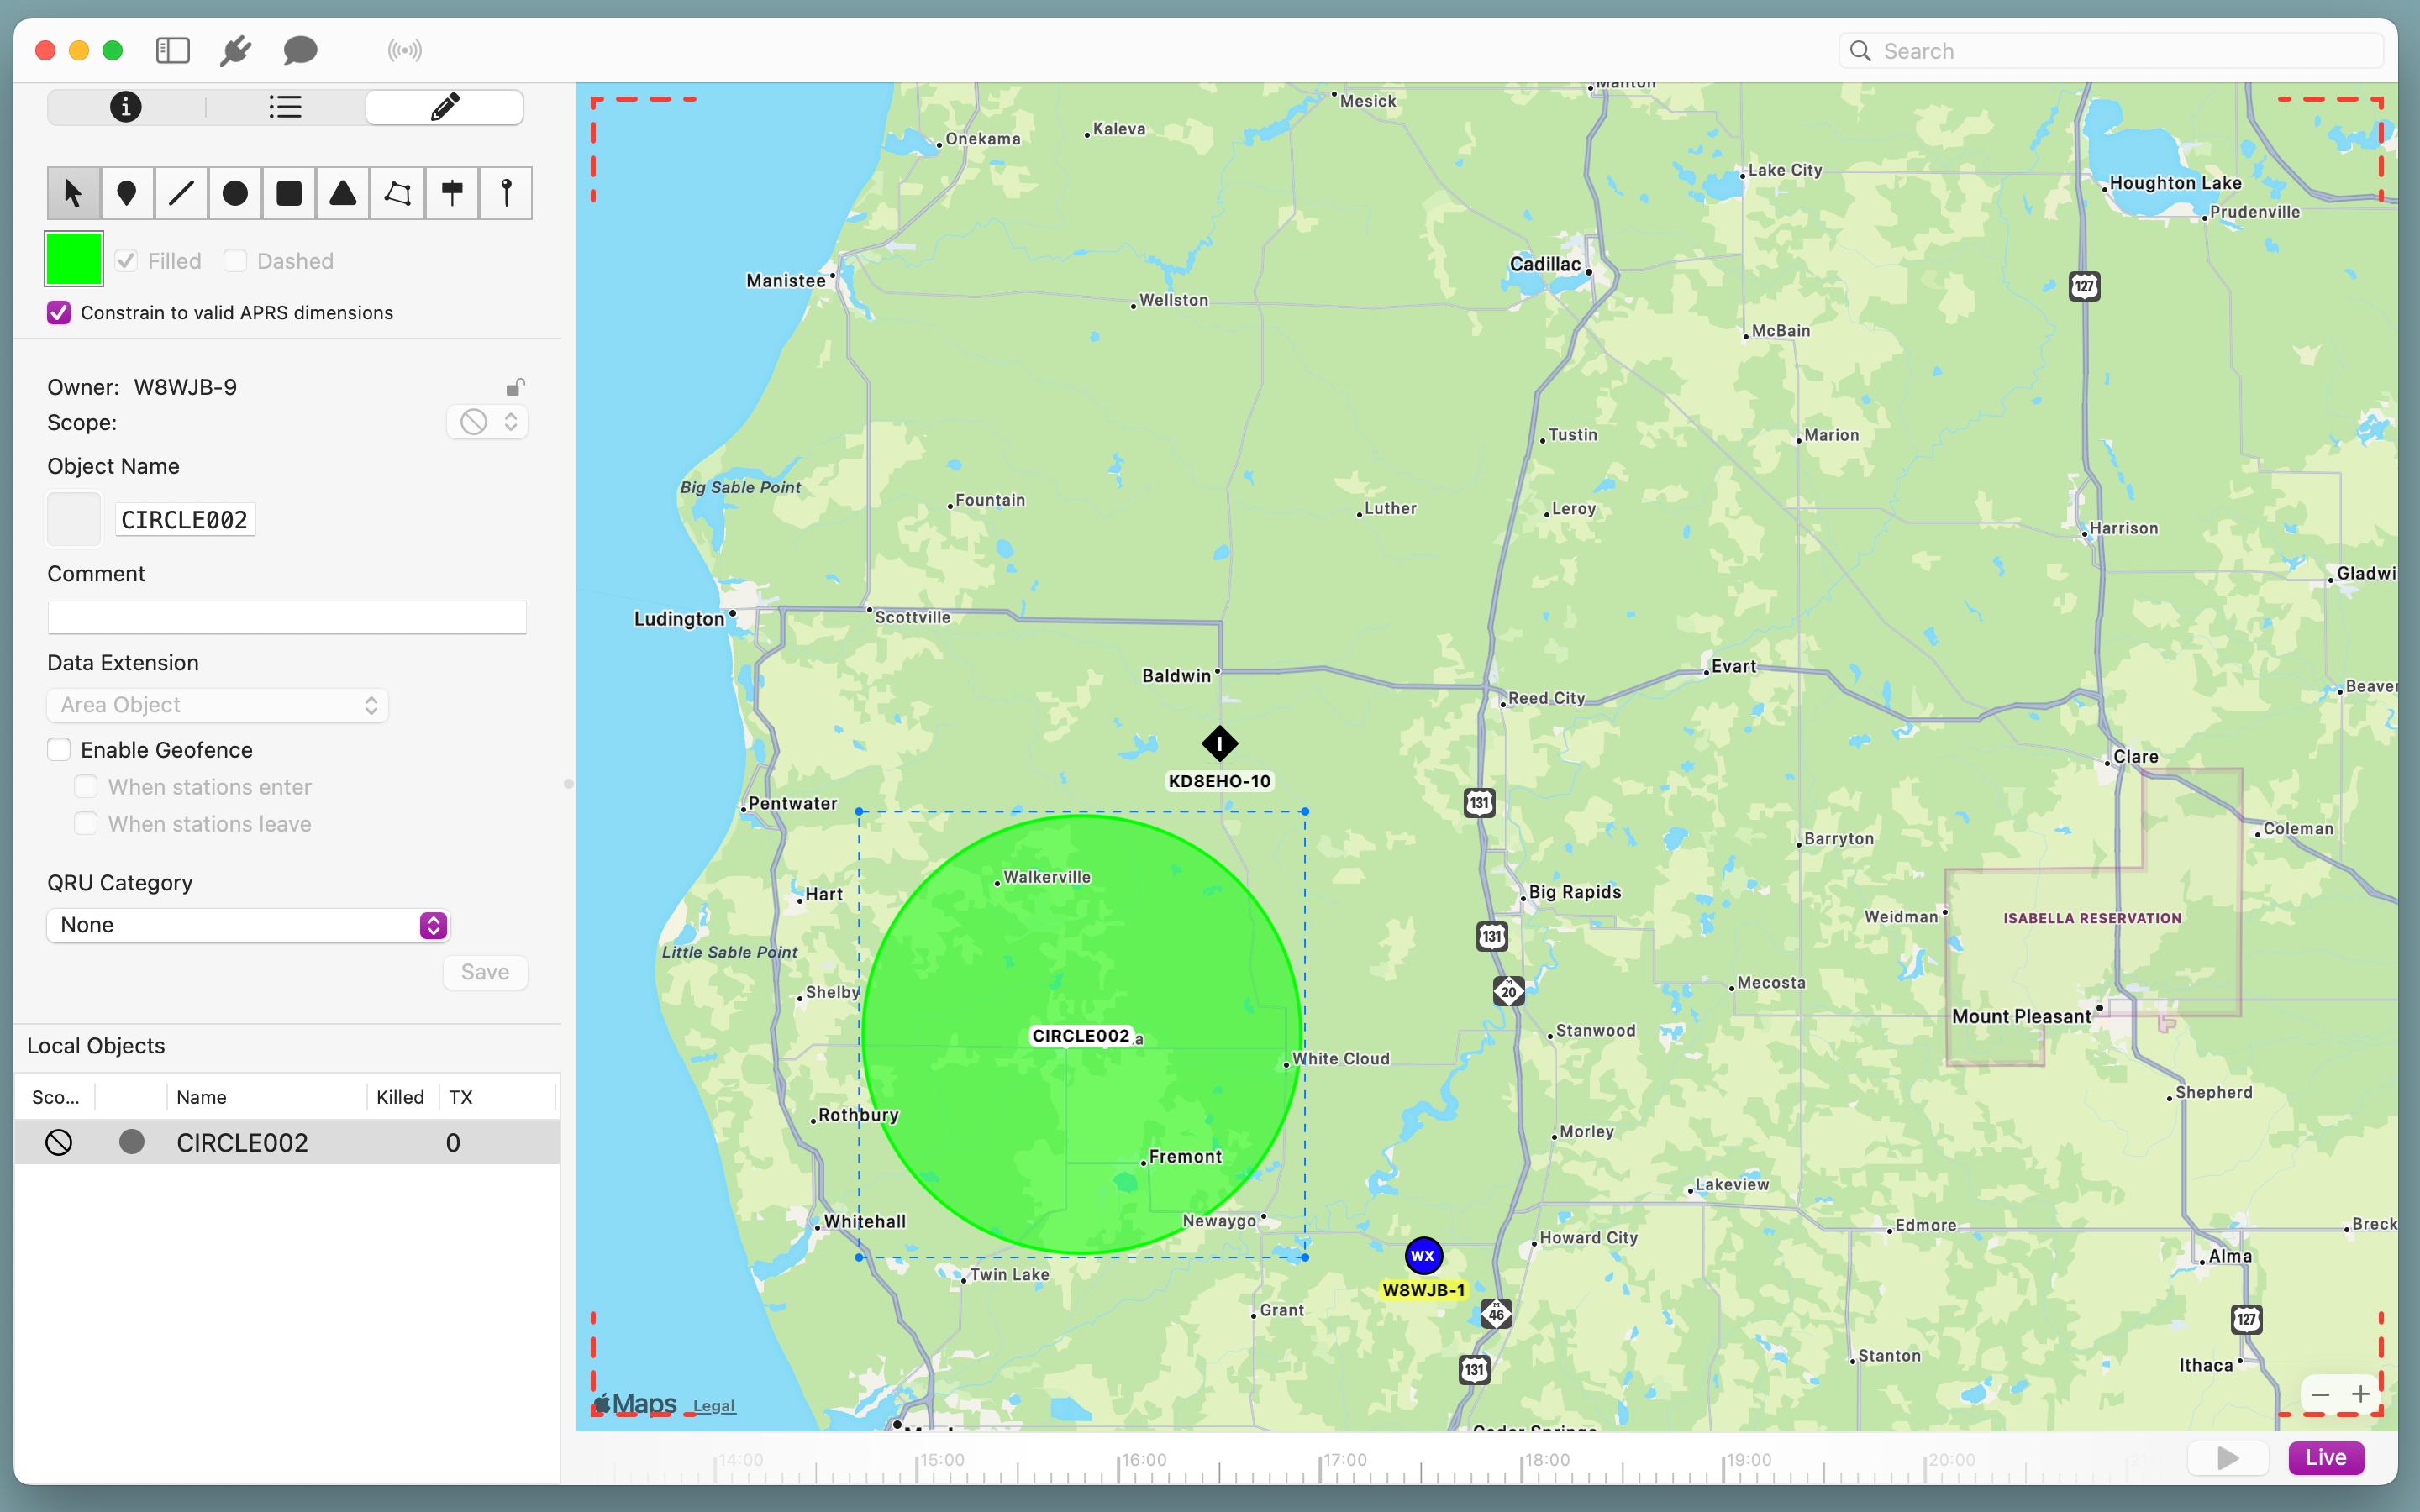Select the triangle shape tool
2420x1512 pixels.
[343, 193]
